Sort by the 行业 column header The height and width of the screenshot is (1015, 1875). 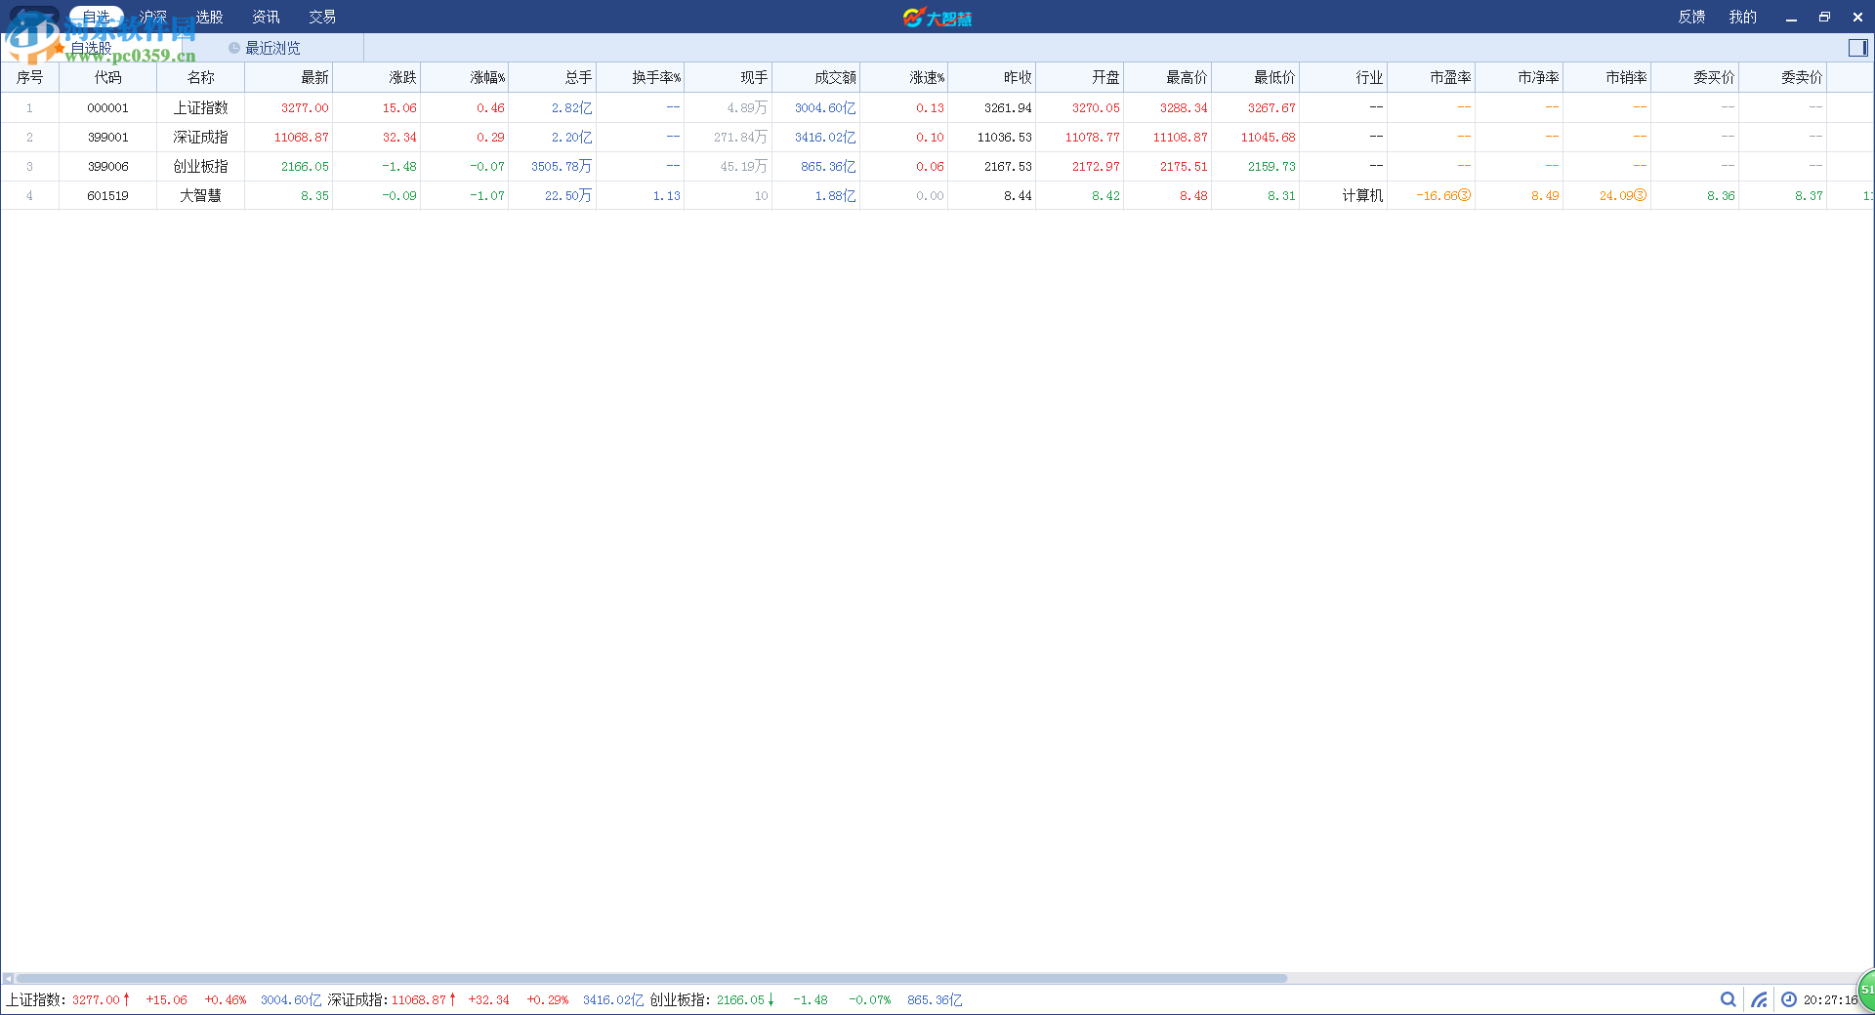pos(1343,77)
